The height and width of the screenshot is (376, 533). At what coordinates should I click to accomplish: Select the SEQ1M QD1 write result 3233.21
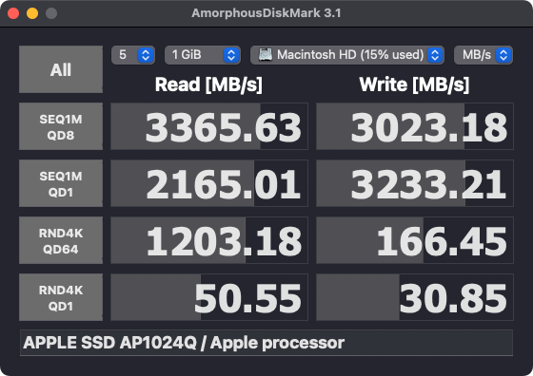[x=415, y=183]
